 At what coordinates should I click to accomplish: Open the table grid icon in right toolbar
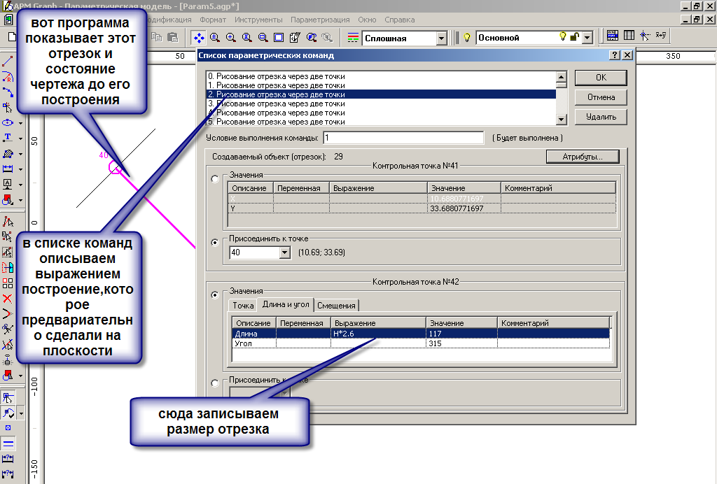pos(629,35)
